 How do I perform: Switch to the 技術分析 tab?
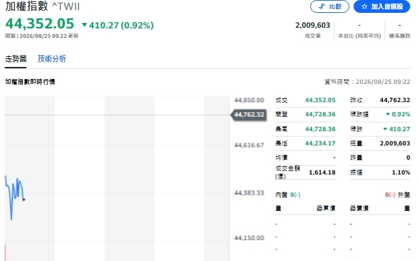(x=52, y=59)
